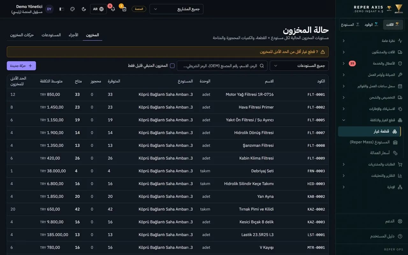Open the جميع المشاريع project dropdown
The width and height of the screenshot is (408, 255).
(x=177, y=9)
